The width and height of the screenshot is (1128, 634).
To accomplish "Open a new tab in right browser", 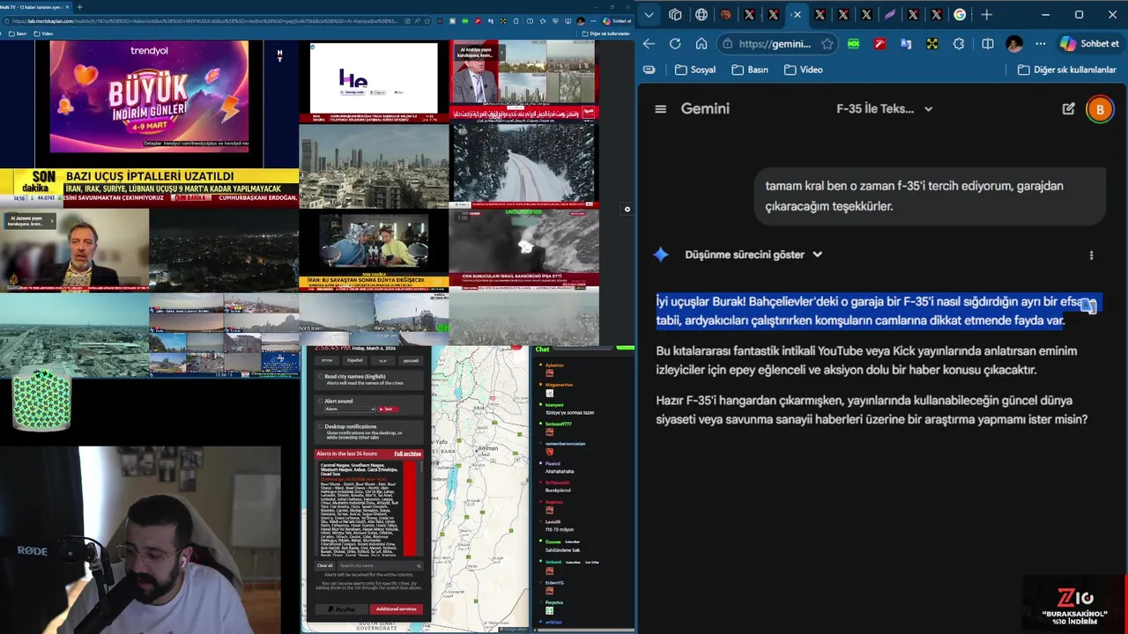I will click(x=987, y=14).
